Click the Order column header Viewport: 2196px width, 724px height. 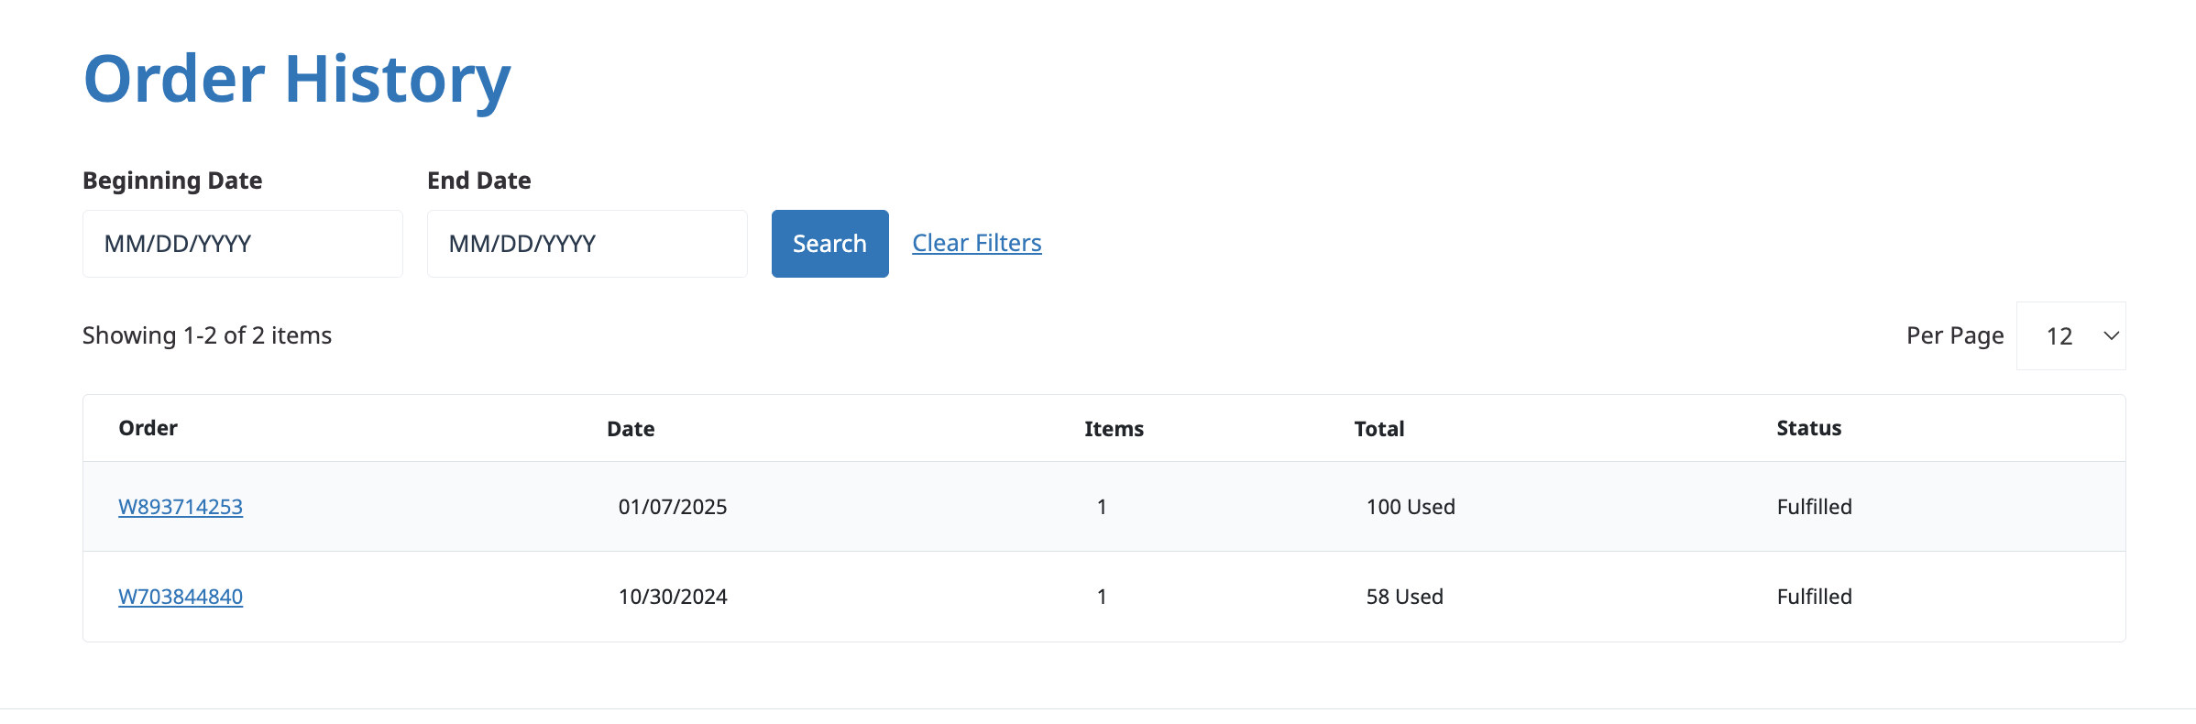148,428
